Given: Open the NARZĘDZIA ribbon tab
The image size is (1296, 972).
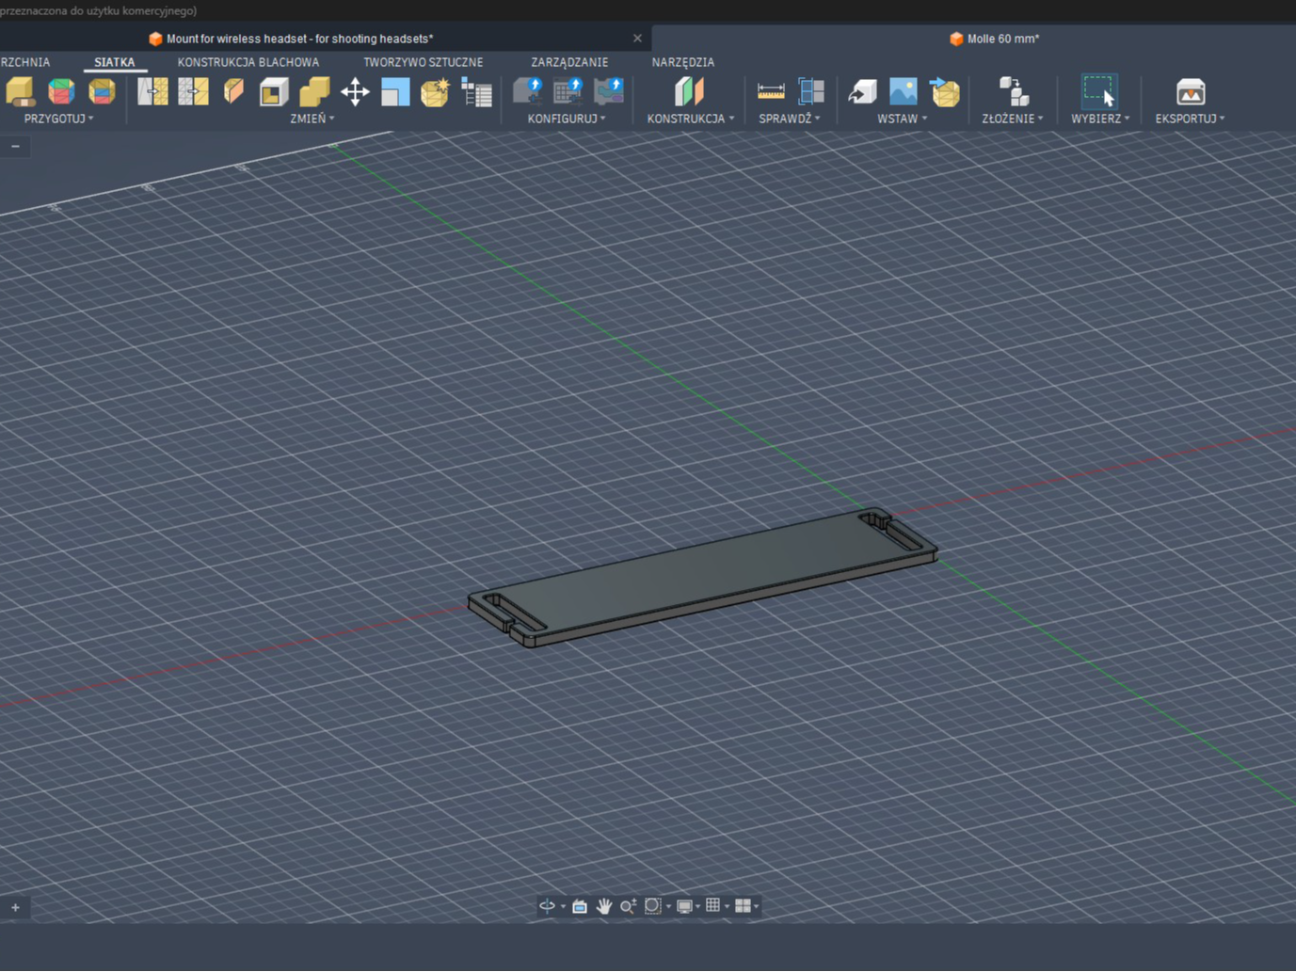Looking at the screenshot, I should pyautogui.click(x=683, y=62).
